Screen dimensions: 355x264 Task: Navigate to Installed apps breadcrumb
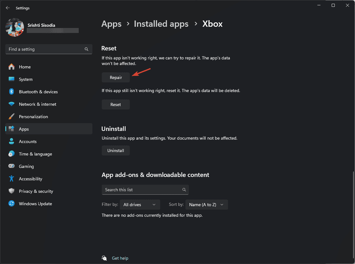[161, 24]
